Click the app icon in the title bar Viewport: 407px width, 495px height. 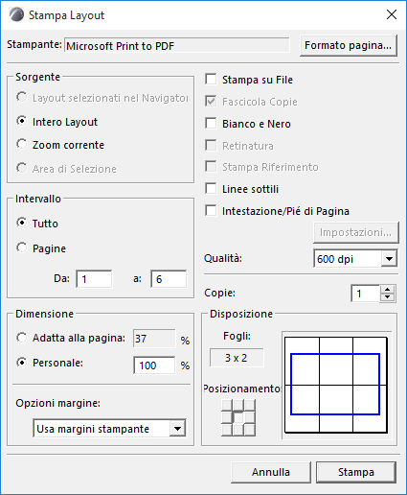tap(16, 15)
